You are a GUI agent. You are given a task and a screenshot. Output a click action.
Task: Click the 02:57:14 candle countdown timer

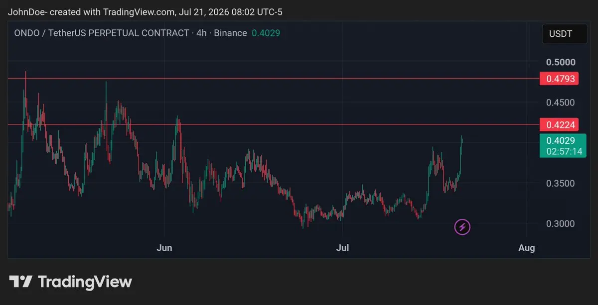[564, 152]
